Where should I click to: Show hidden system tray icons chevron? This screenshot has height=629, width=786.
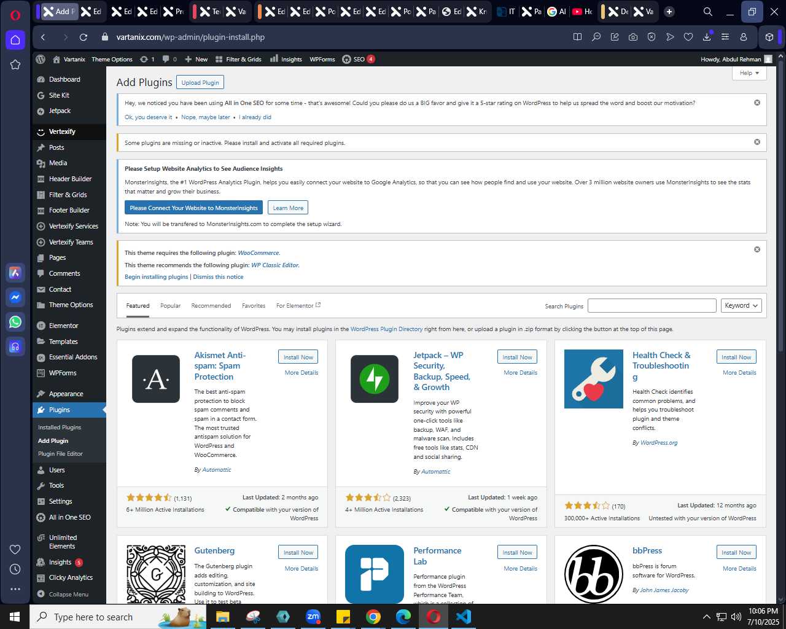click(x=706, y=617)
